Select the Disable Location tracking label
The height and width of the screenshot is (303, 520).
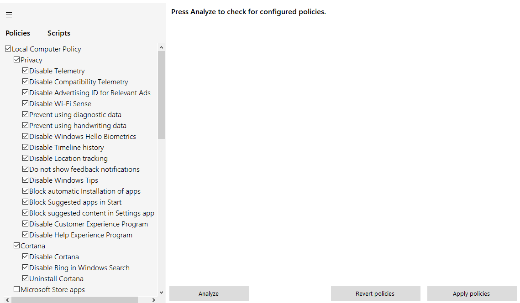point(68,158)
